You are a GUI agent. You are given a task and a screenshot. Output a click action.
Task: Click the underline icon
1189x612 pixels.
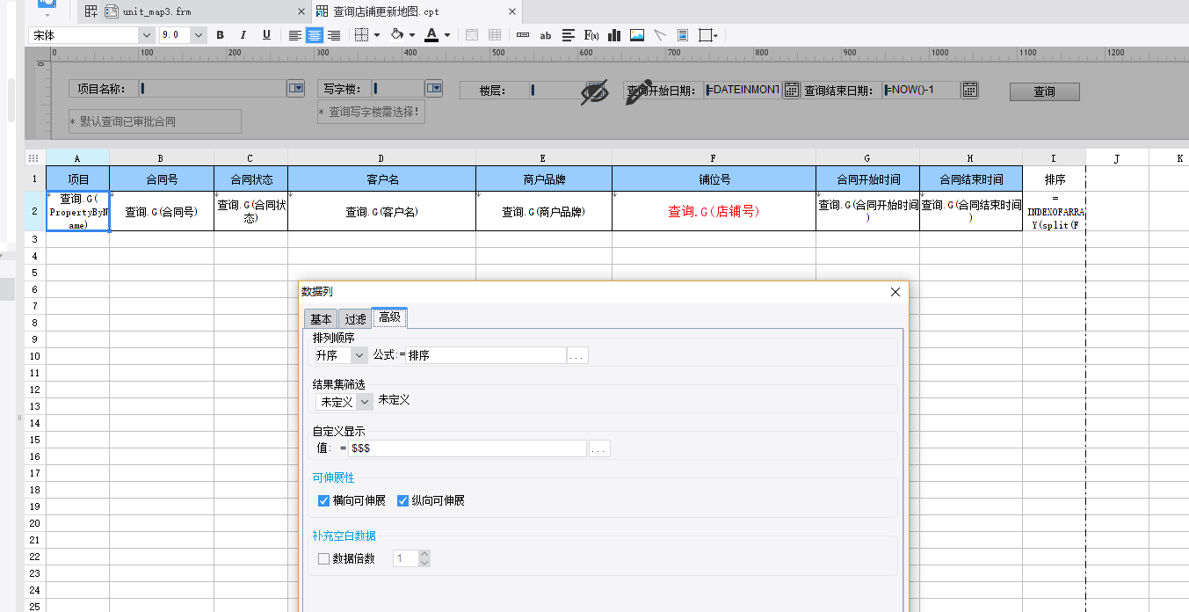(266, 35)
